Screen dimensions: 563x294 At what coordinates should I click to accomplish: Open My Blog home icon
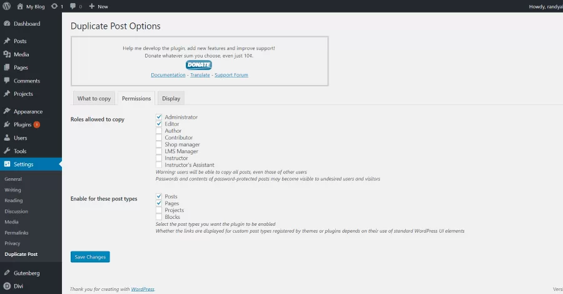[20, 6]
